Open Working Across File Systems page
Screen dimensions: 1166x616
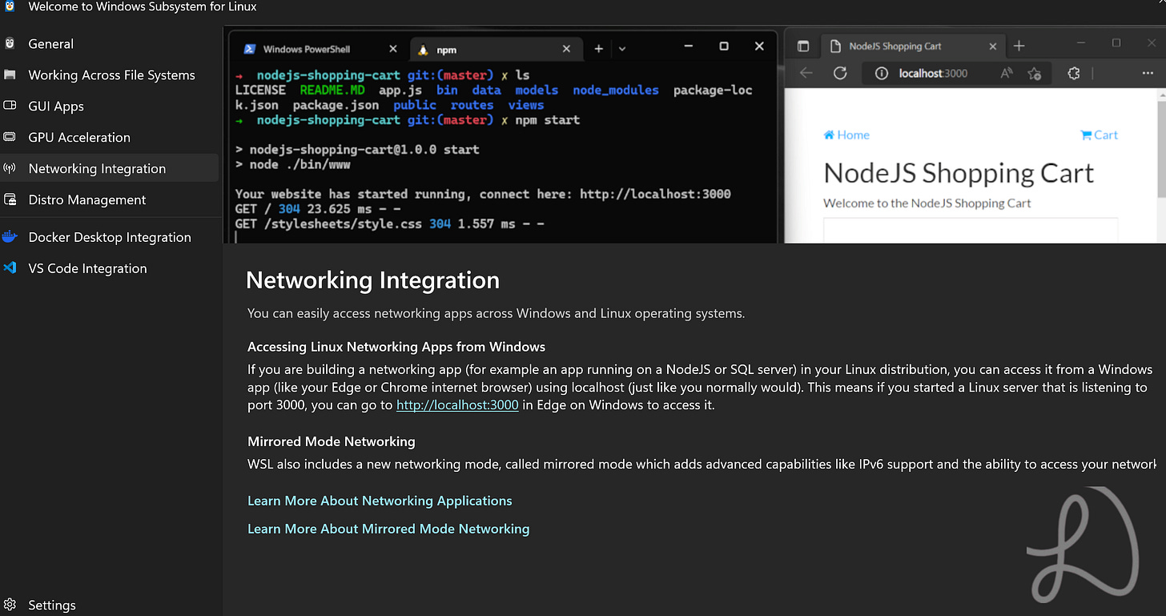109,75
